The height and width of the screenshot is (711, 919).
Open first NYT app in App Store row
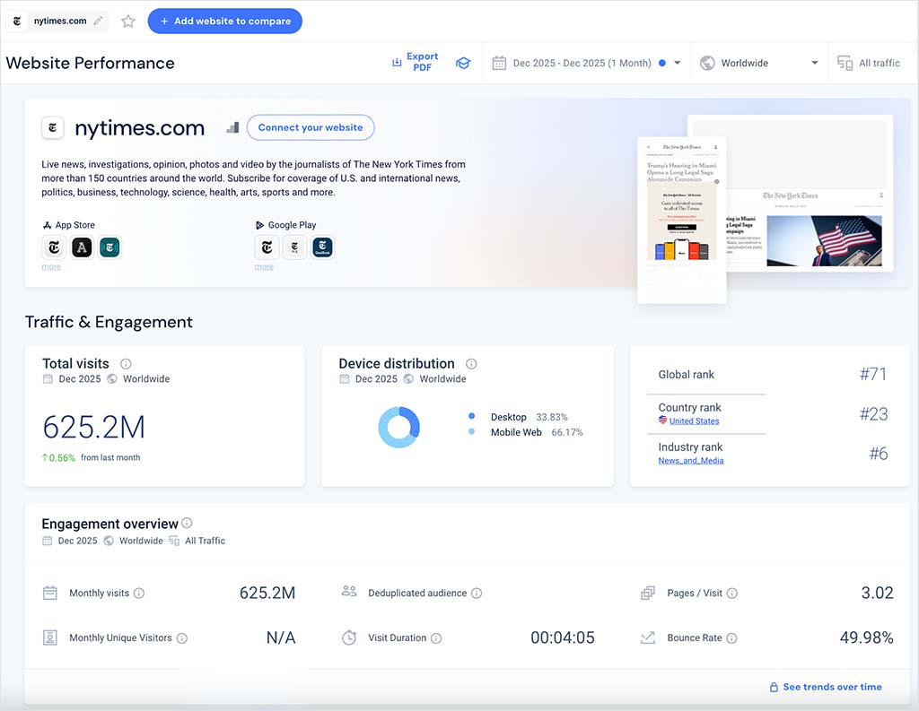tap(54, 247)
